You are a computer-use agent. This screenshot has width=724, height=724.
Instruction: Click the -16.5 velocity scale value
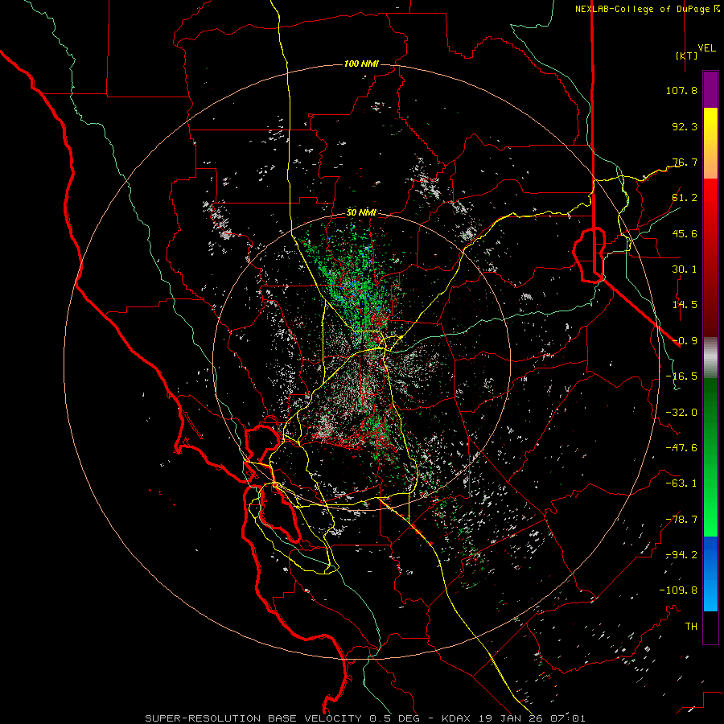pos(681,376)
